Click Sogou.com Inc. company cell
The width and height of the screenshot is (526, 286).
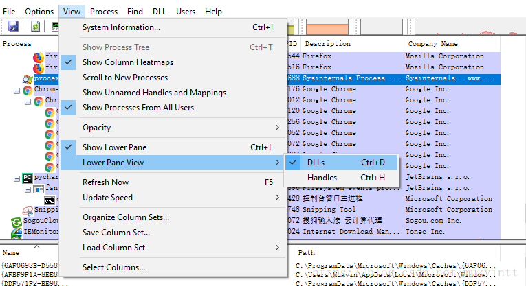point(433,221)
